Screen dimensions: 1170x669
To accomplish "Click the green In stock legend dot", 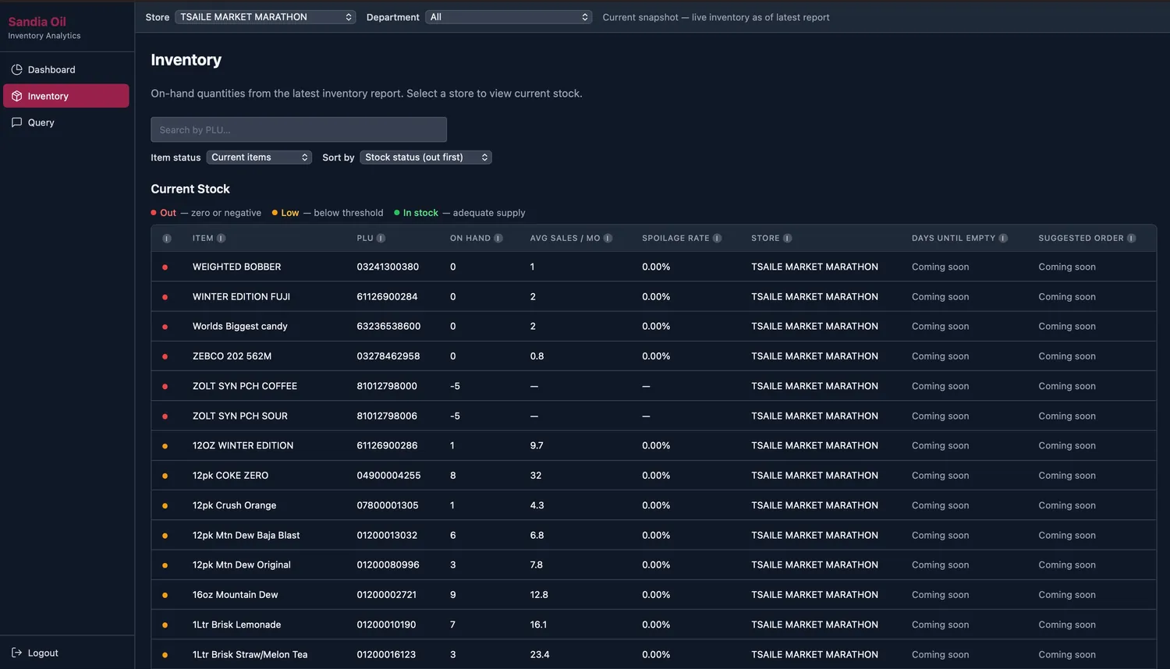I will click(x=397, y=212).
